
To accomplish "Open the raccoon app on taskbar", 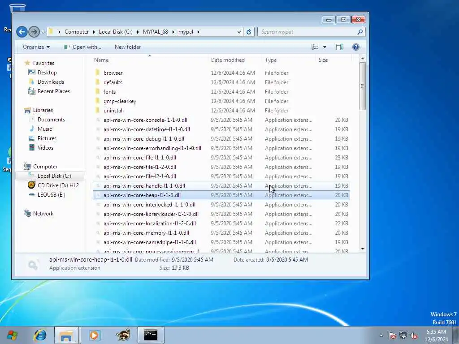I will (123, 335).
